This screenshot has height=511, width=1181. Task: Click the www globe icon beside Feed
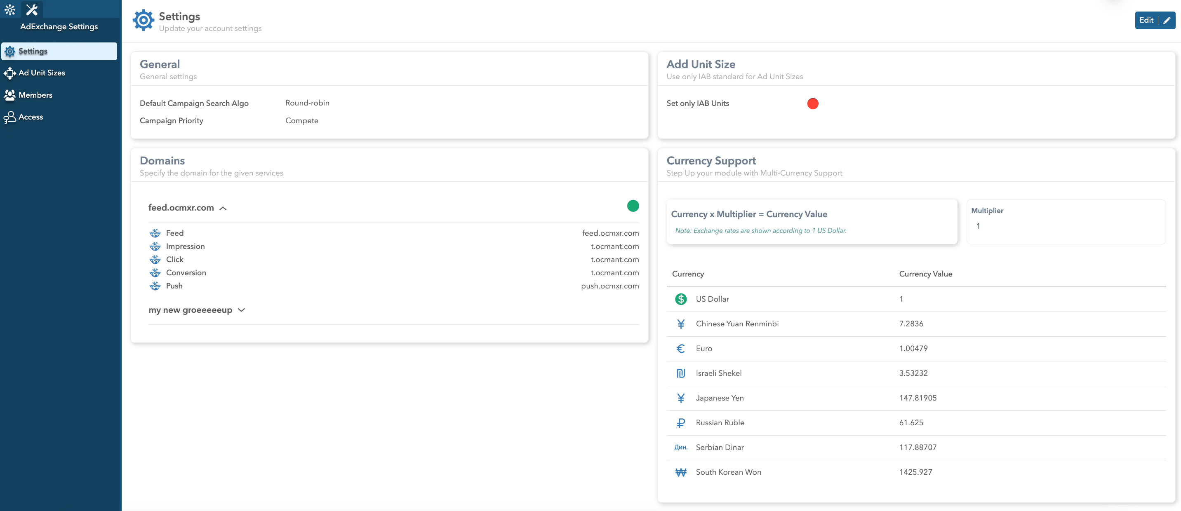(x=155, y=233)
